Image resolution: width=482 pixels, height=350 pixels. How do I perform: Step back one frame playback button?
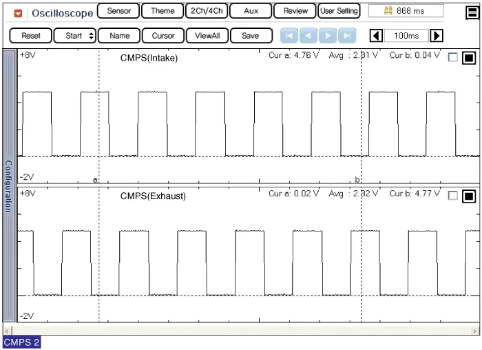[308, 36]
